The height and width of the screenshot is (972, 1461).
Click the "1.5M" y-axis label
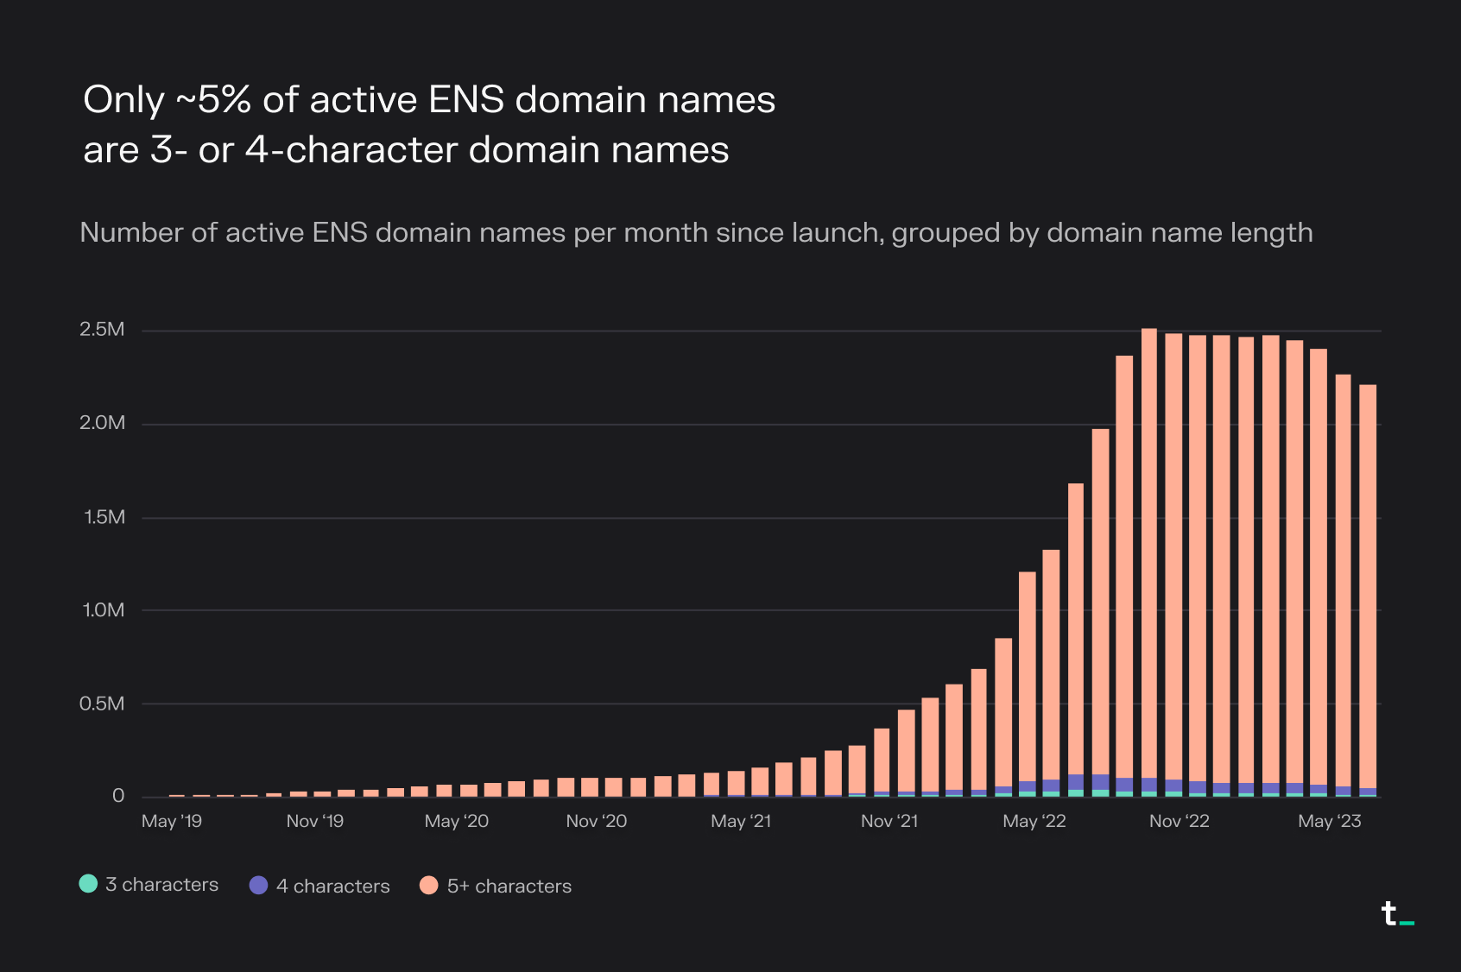(104, 517)
